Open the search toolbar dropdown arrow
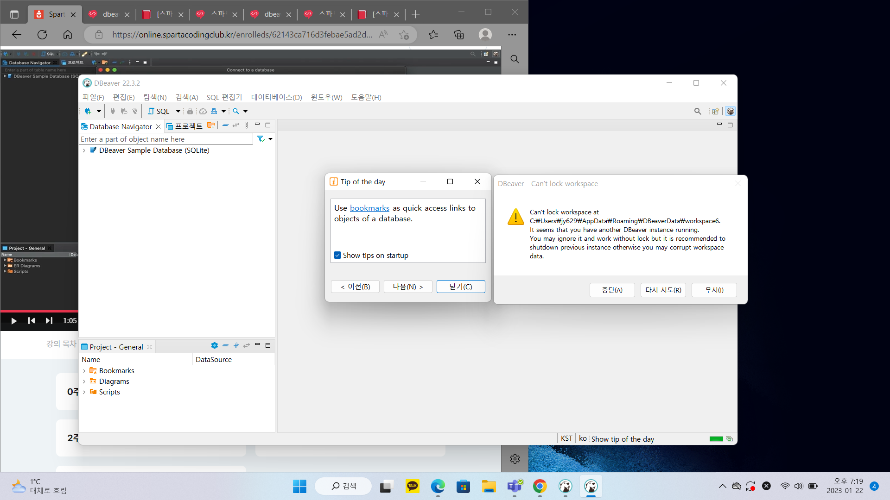This screenshot has width=890, height=500. [246, 111]
